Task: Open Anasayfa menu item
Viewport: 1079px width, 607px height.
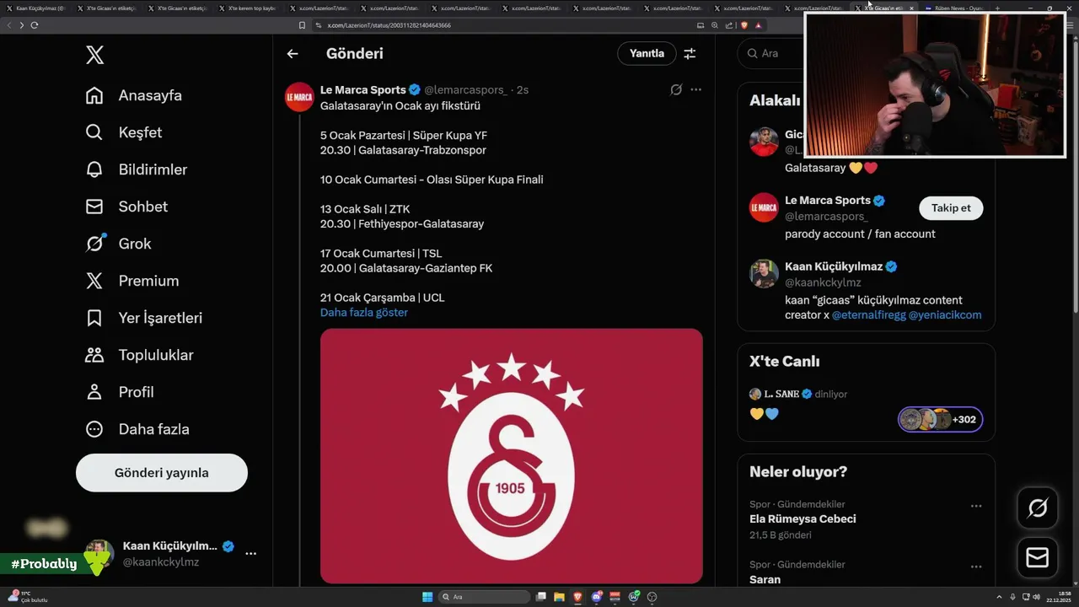Action: point(150,95)
